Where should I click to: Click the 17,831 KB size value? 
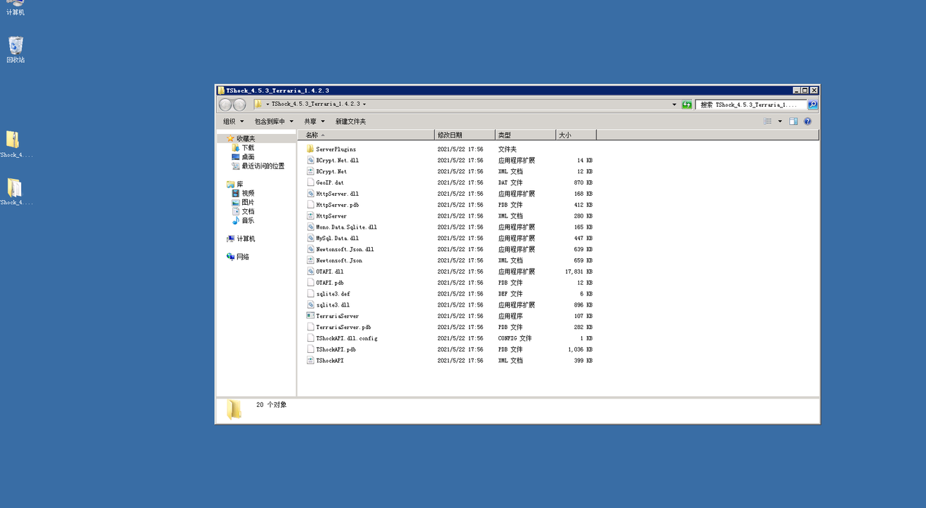578,272
